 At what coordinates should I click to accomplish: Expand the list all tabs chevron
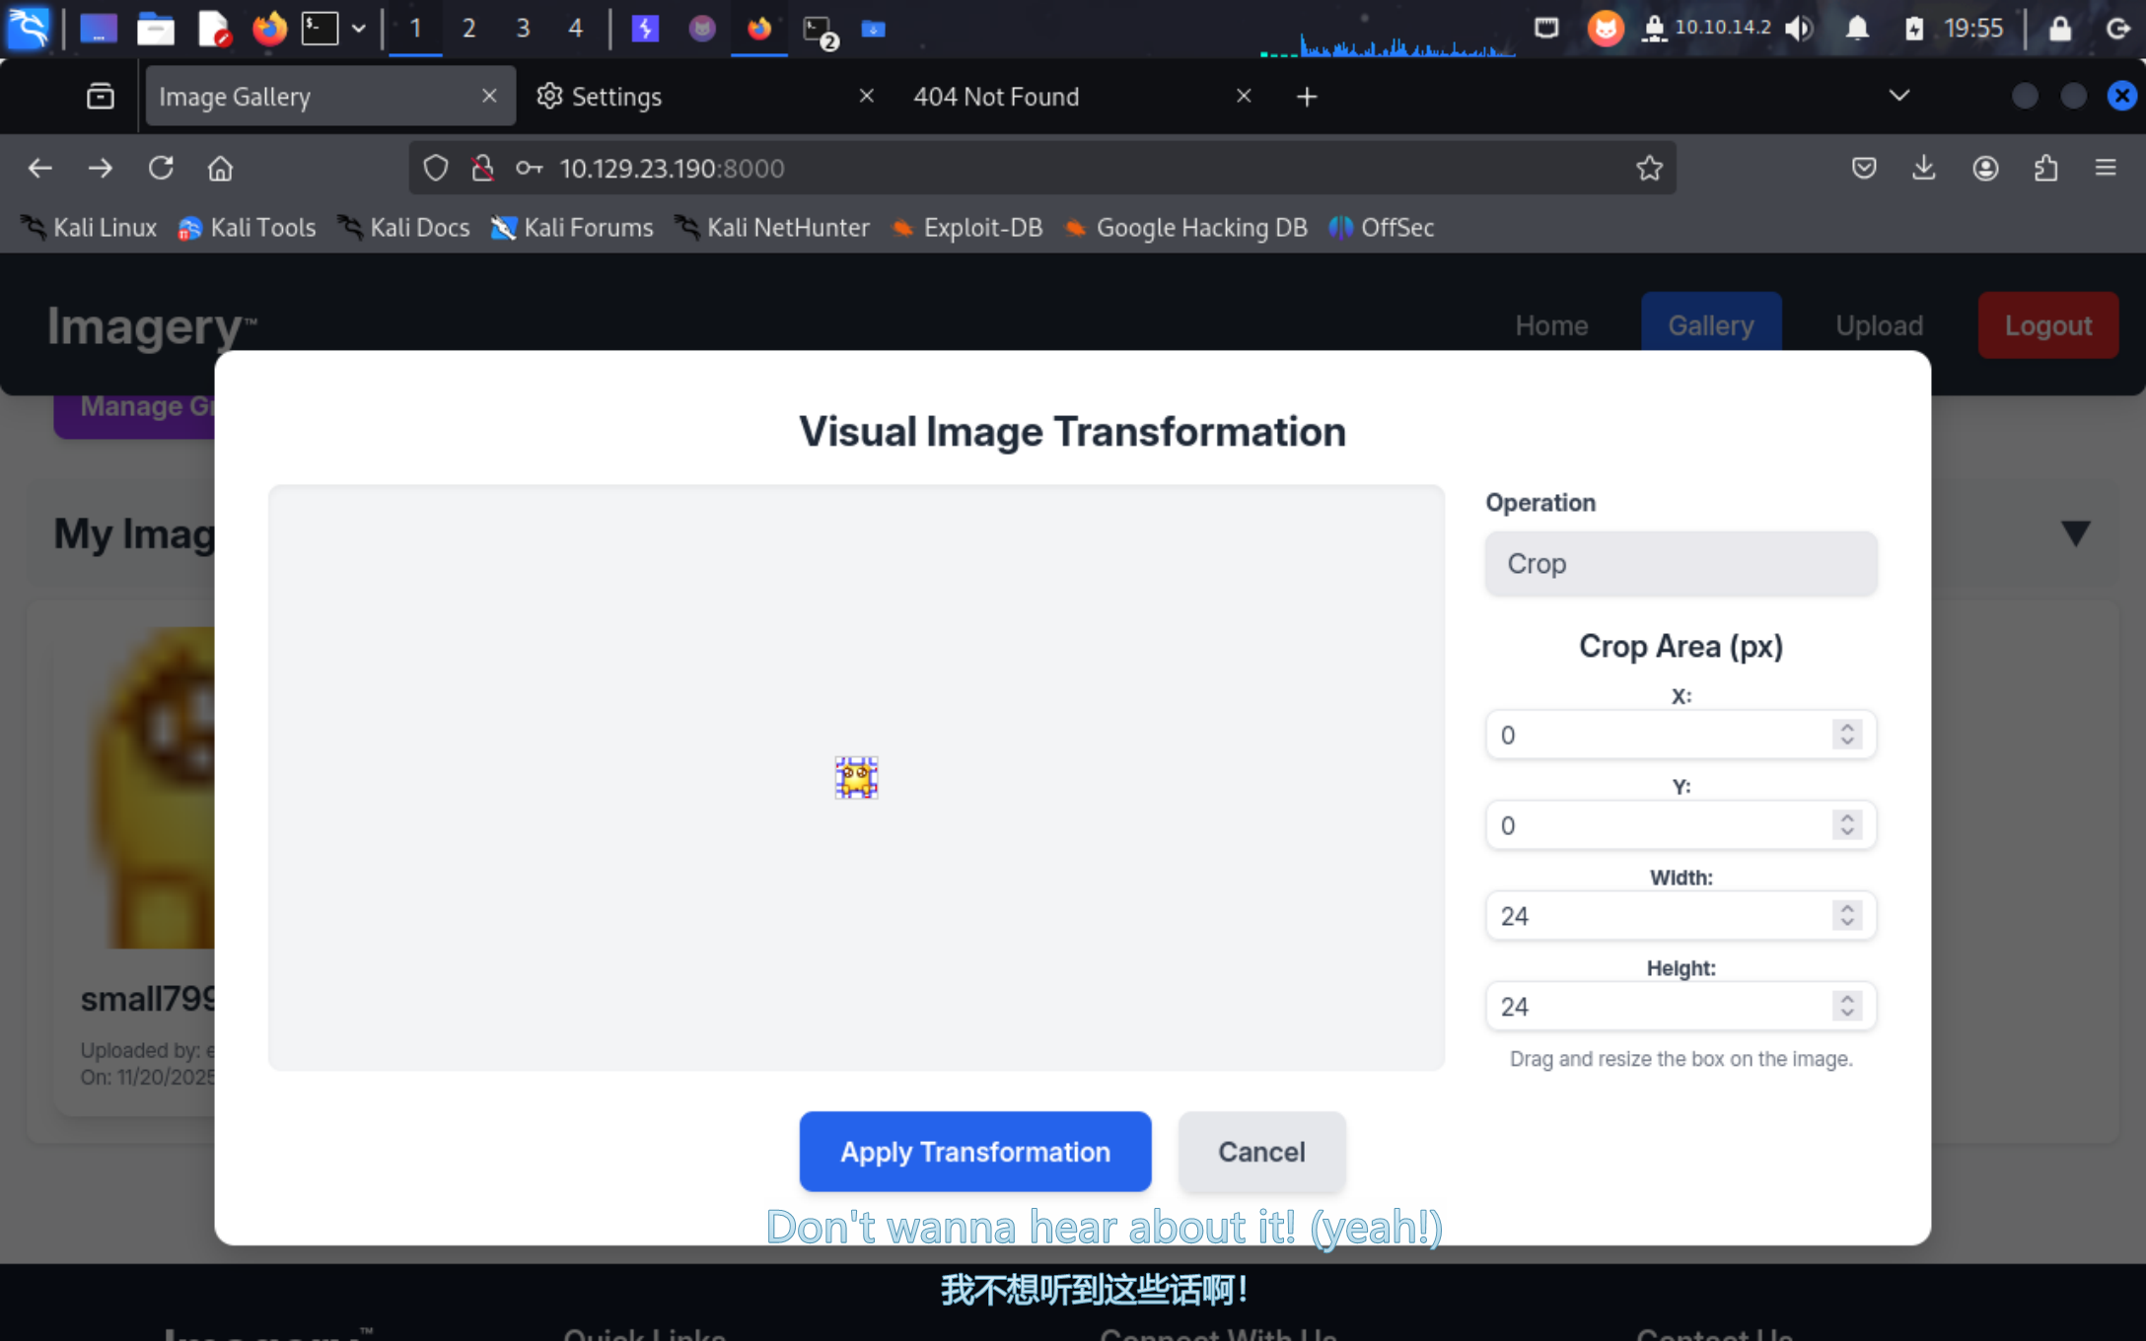1898,96
